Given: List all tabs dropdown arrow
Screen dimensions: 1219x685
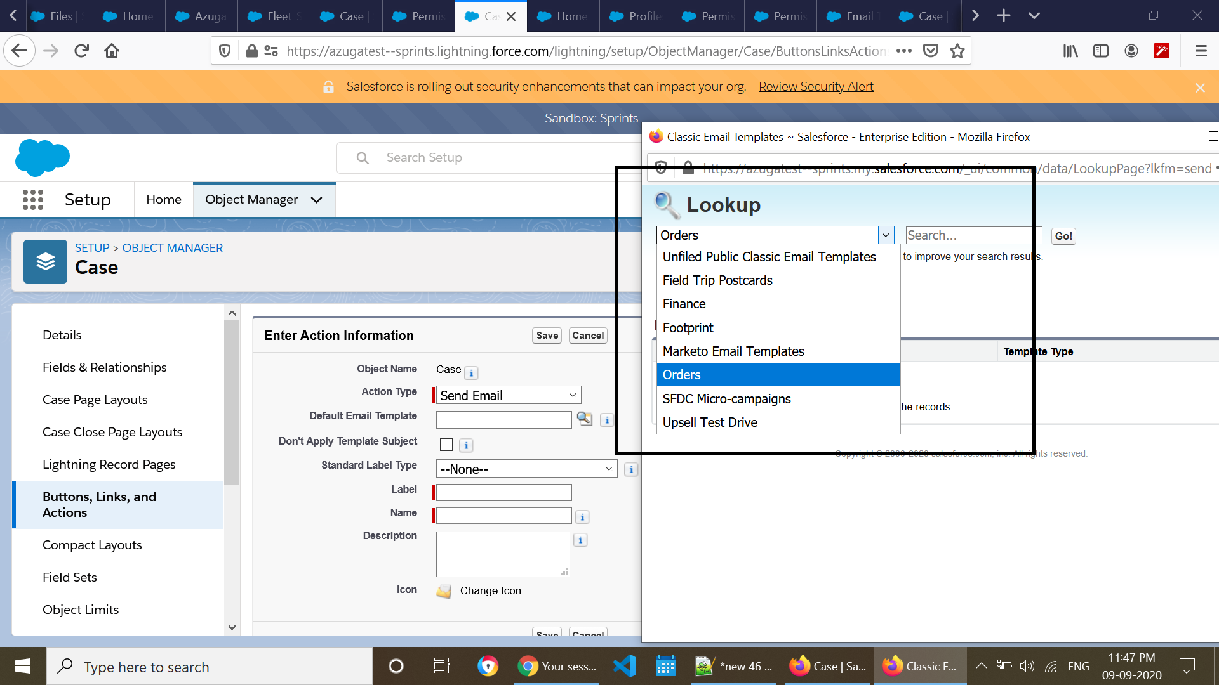Looking at the screenshot, I should pyautogui.click(x=1034, y=15).
